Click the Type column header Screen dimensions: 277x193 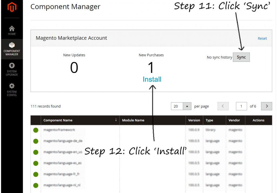(209, 120)
